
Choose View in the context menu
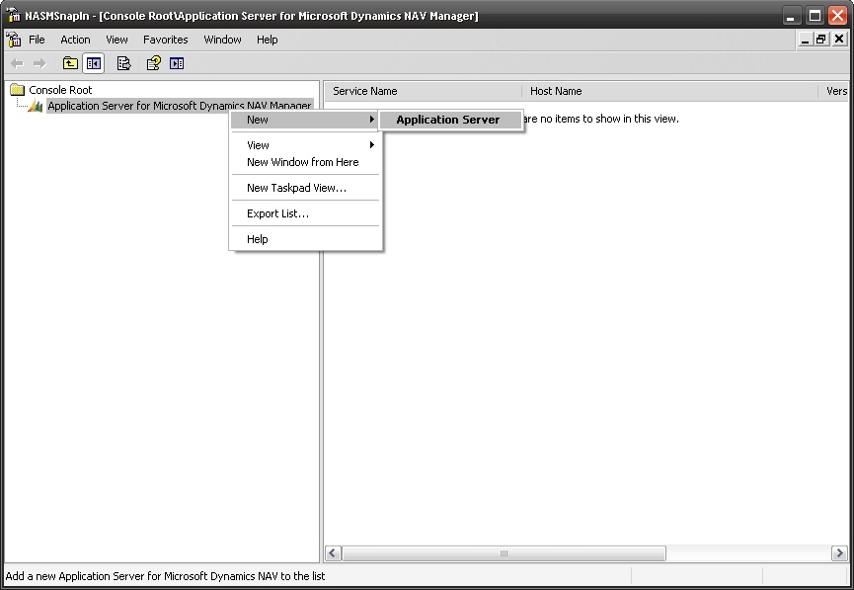[305, 145]
